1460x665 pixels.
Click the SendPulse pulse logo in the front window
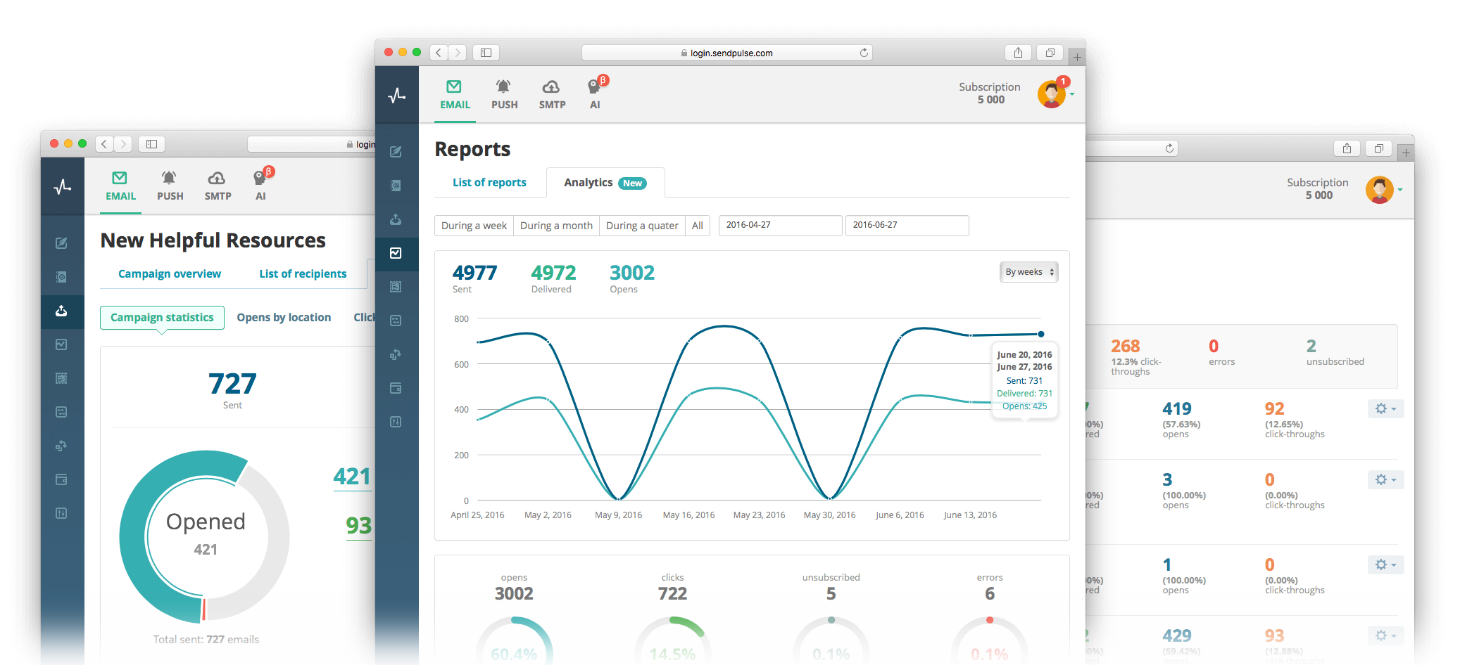tap(396, 95)
